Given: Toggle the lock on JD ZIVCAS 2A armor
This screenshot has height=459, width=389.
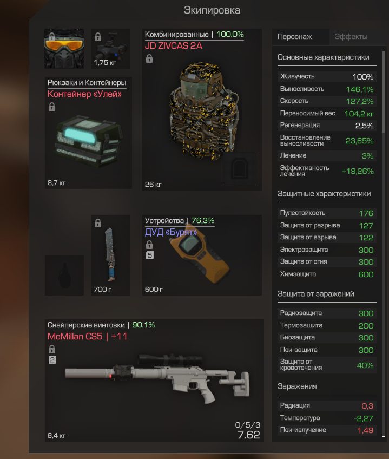Looking at the screenshot, I should (149, 58).
